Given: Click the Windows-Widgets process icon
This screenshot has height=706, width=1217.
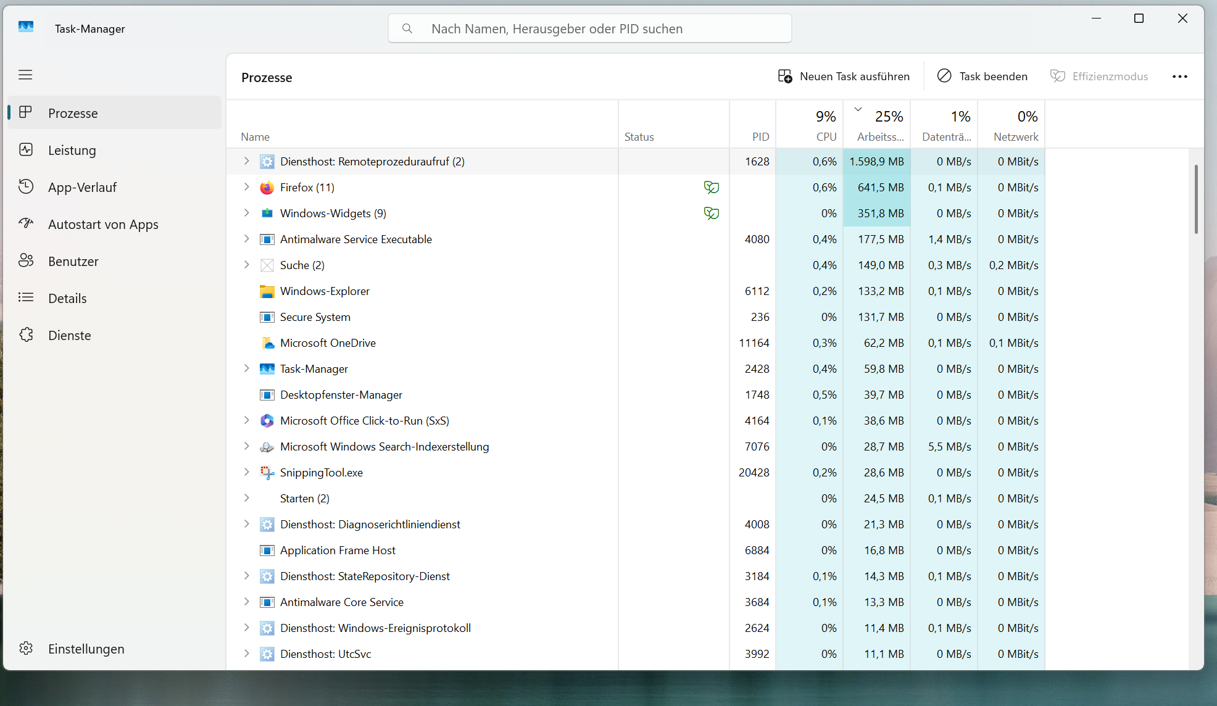Looking at the screenshot, I should [267, 214].
